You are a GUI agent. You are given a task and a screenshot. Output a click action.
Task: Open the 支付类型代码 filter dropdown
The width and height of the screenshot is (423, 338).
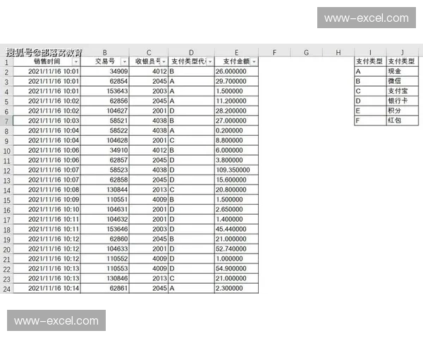[210, 62]
